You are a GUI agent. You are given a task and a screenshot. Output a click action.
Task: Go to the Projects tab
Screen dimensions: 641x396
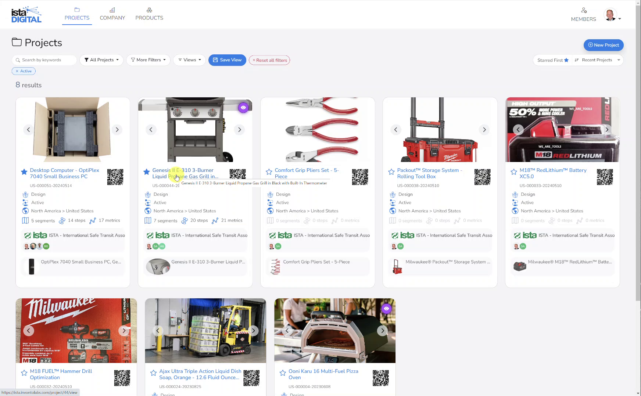coord(77,14)
